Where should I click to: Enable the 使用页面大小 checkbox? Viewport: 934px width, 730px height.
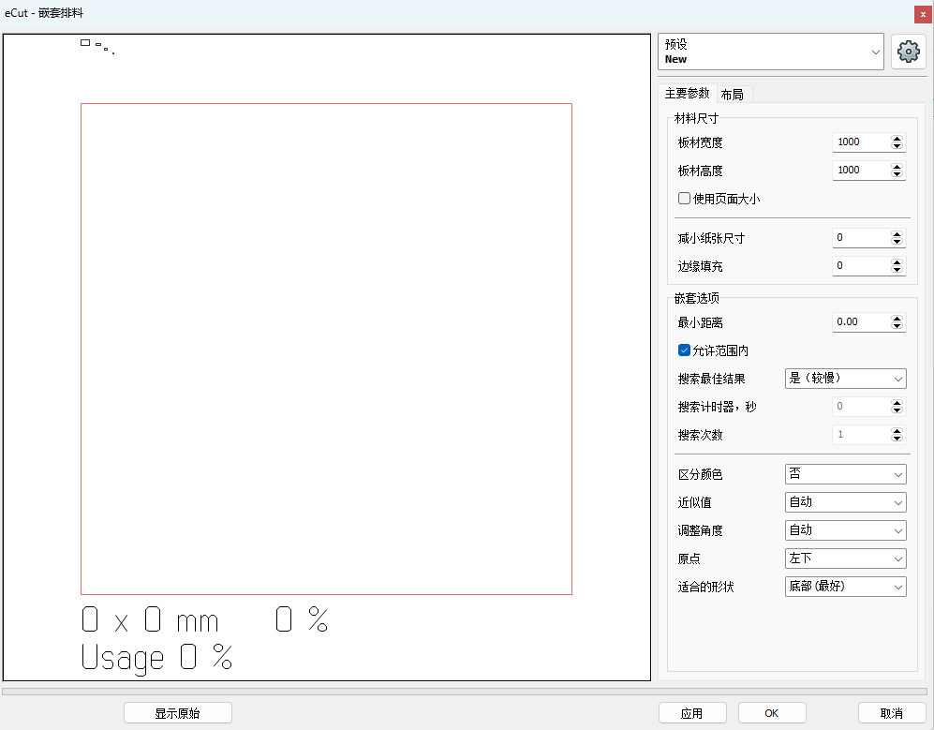pos(684,198)
